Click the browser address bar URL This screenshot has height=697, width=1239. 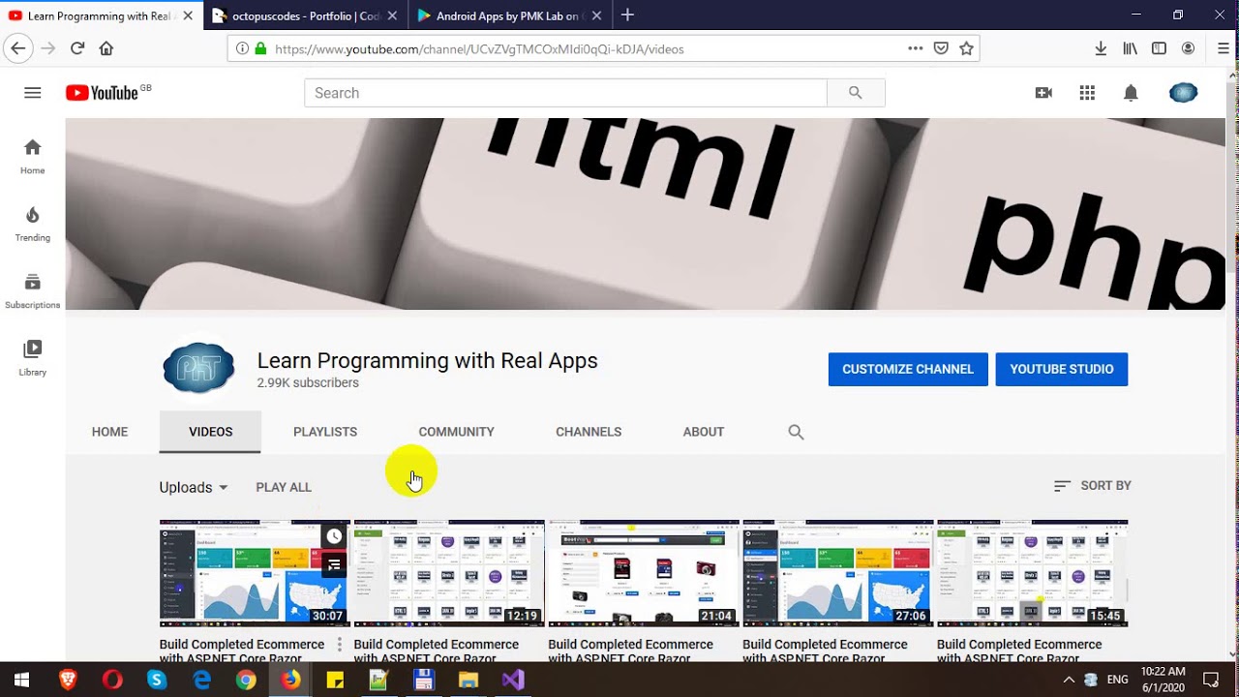click(x=479, y=48)
